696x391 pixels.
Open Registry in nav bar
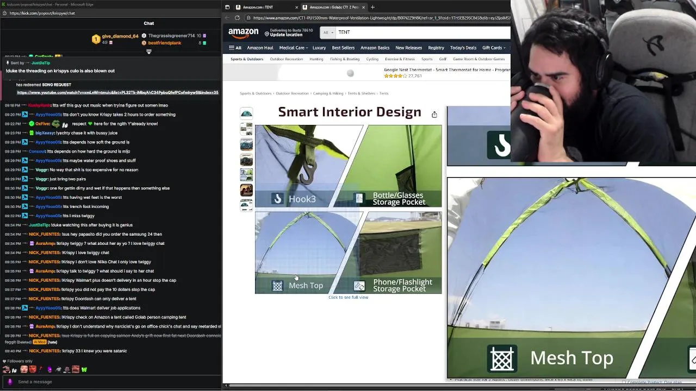coord(436,48)
